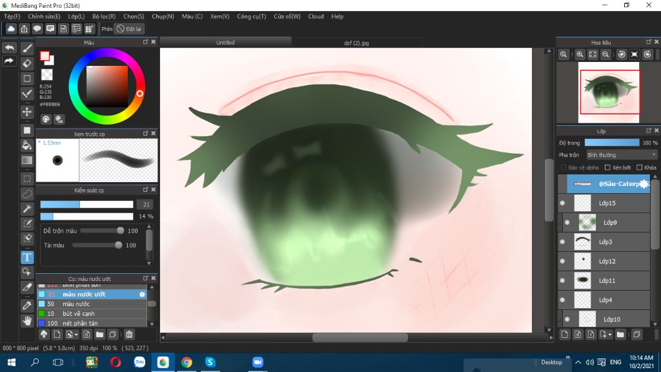The height and width of the screenshot is (372, 661).
Task: Click the Đặt lại reset button
Action: pos(129,28)
